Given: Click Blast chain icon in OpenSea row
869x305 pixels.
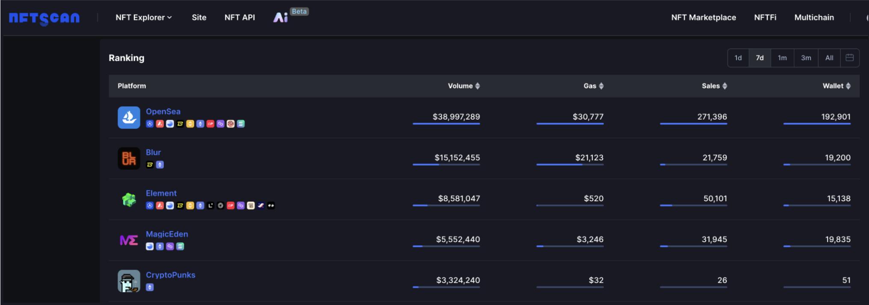Looking at the screenshot, I should pos(180,124).
